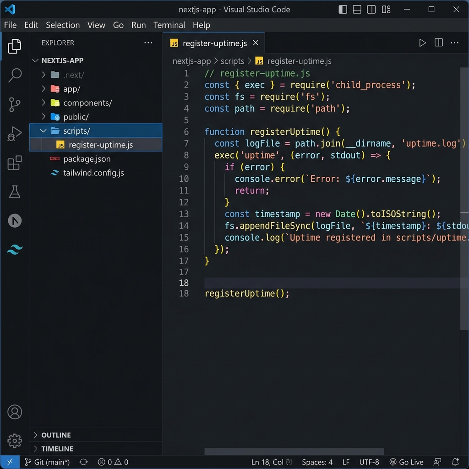Open the Explorer view in activity bar
Image resolution: width=469 pixels, height=469 pixels.
[x=14, y=46]
